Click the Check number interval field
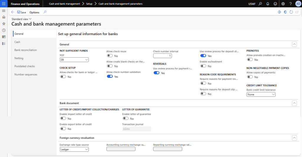 (162, 56)
